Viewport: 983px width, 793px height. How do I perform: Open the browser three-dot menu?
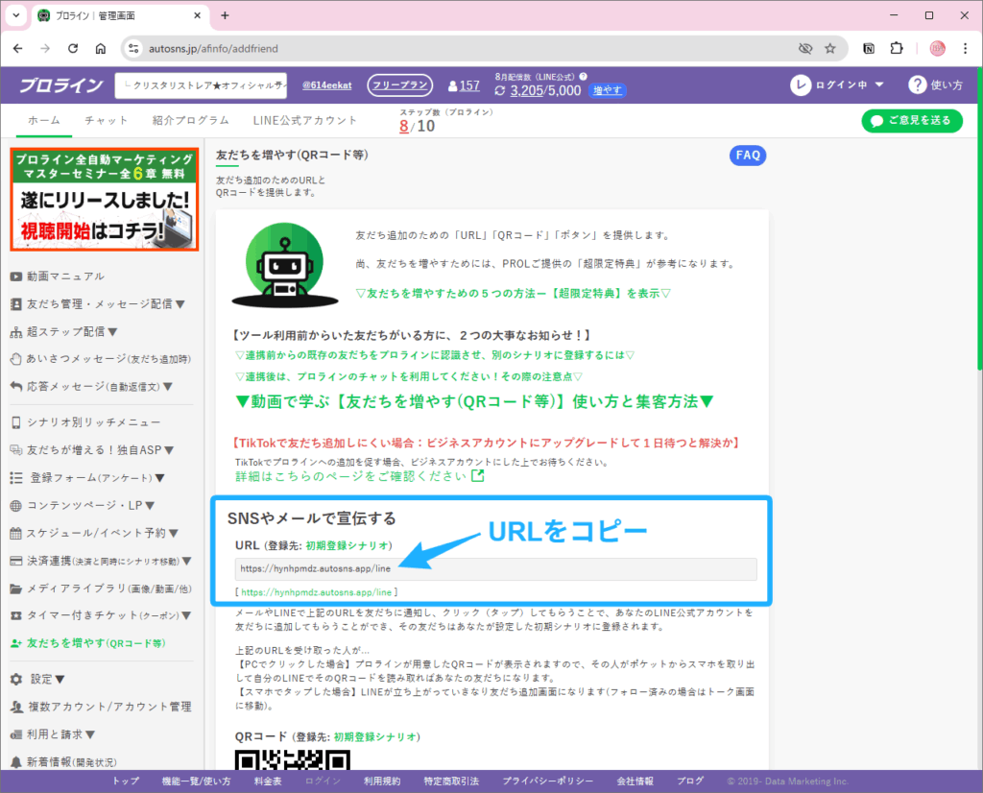(965, 48)
